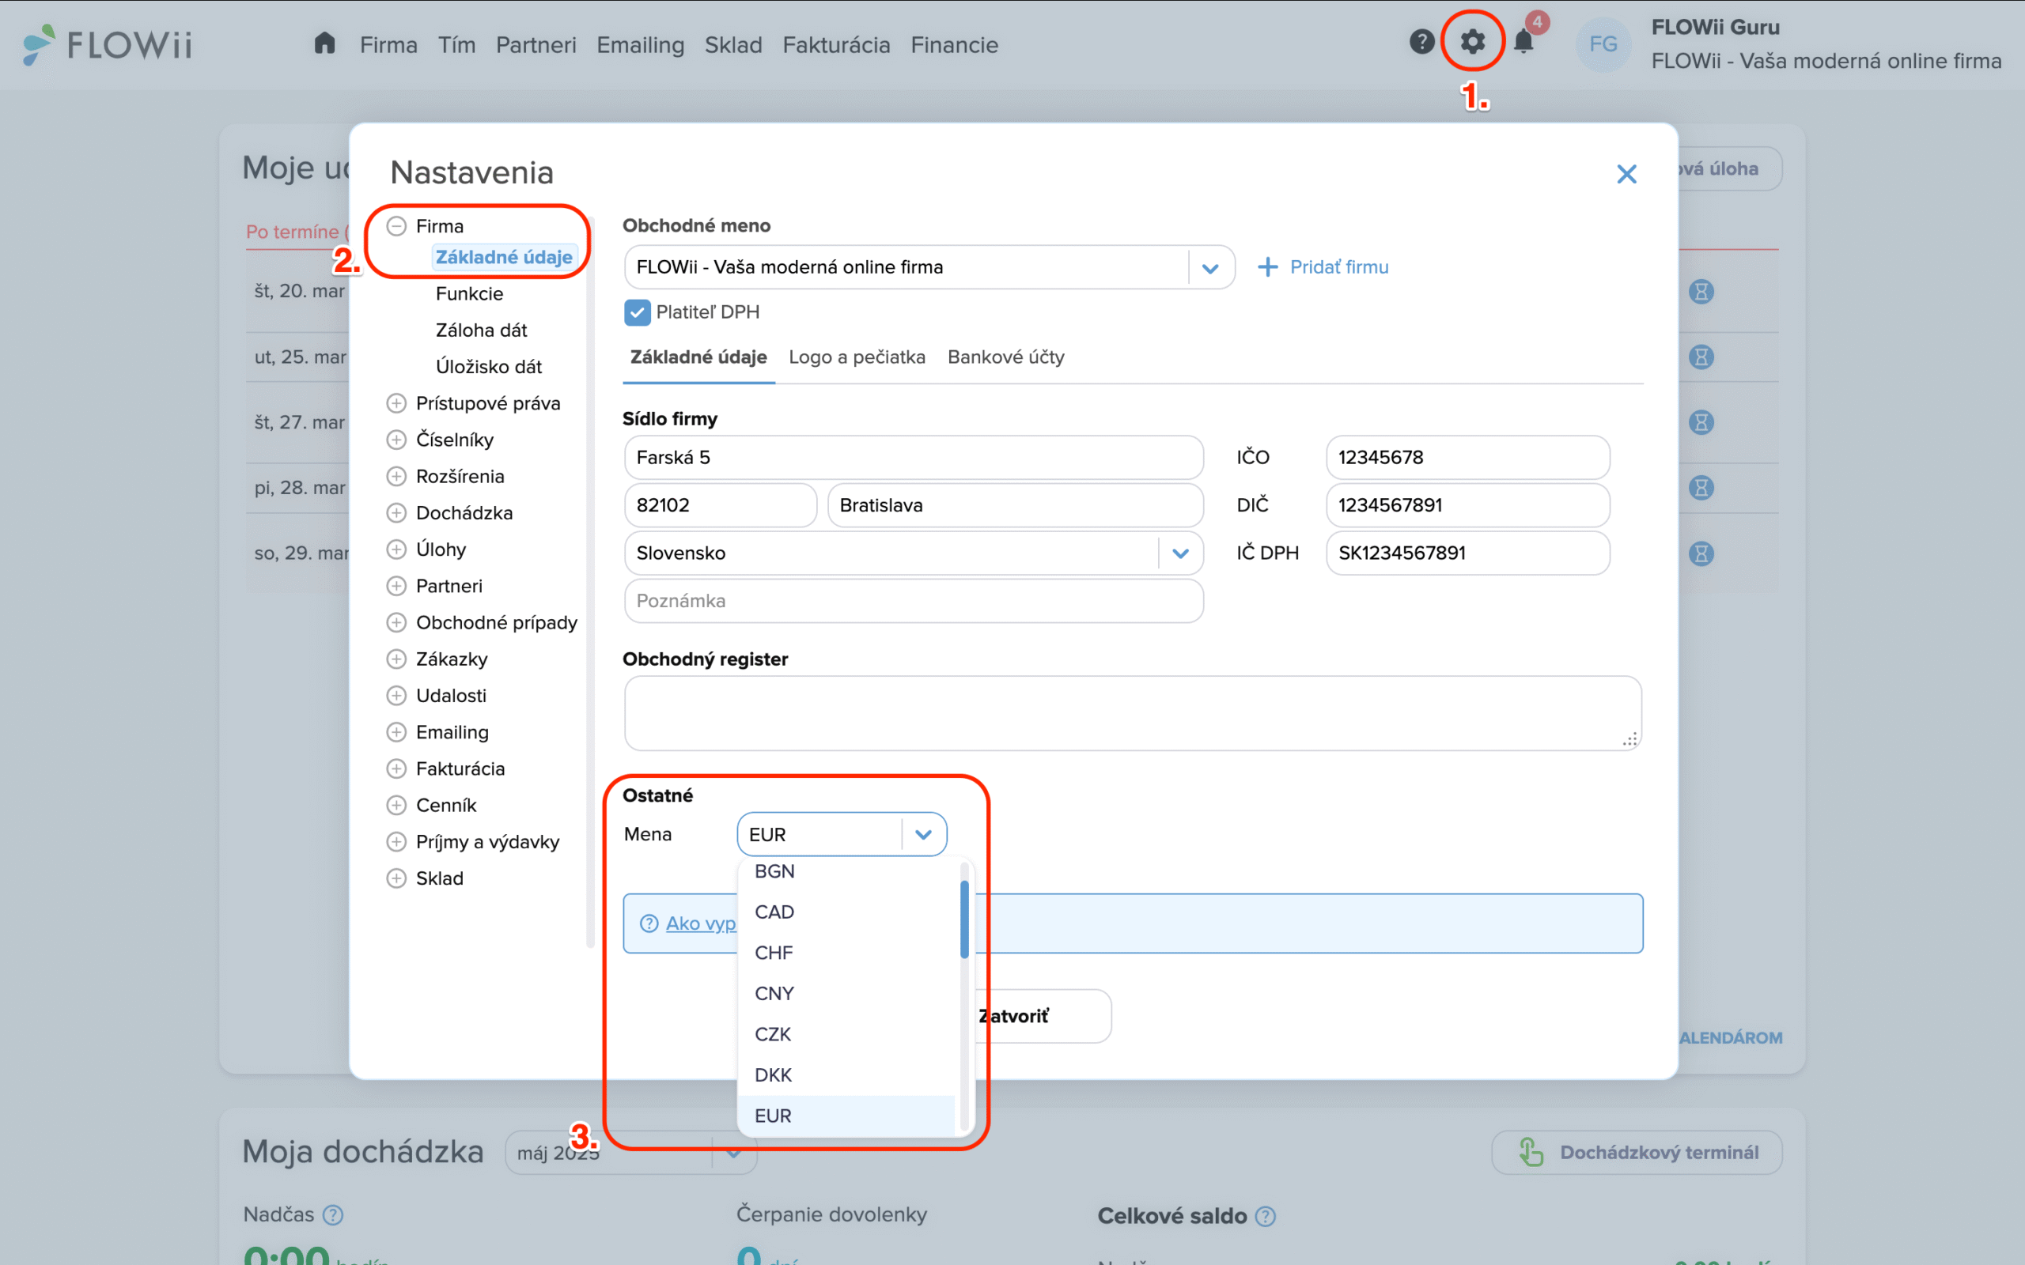Click the Celkové saldo help icon

coord(1266,1217)
